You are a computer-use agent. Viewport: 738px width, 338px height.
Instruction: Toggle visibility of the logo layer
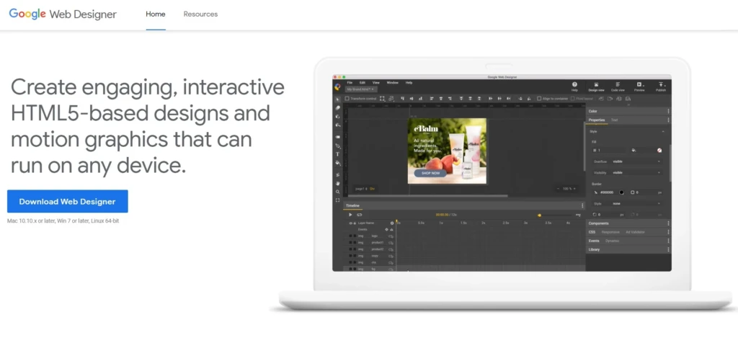click(x=350, y=236)
